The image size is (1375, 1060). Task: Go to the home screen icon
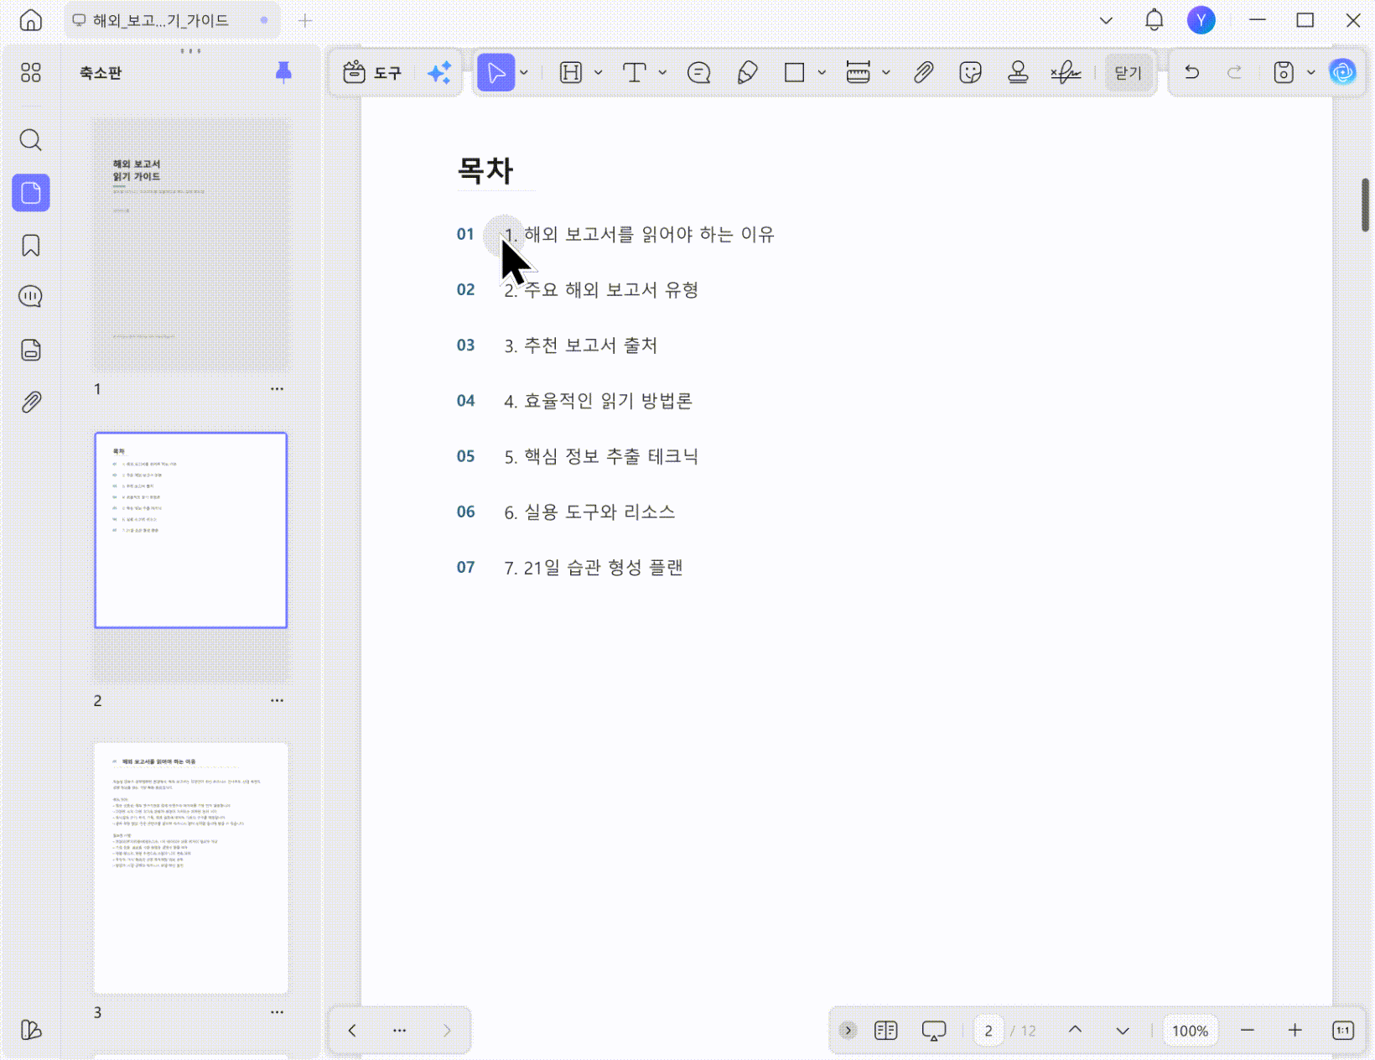31,20
